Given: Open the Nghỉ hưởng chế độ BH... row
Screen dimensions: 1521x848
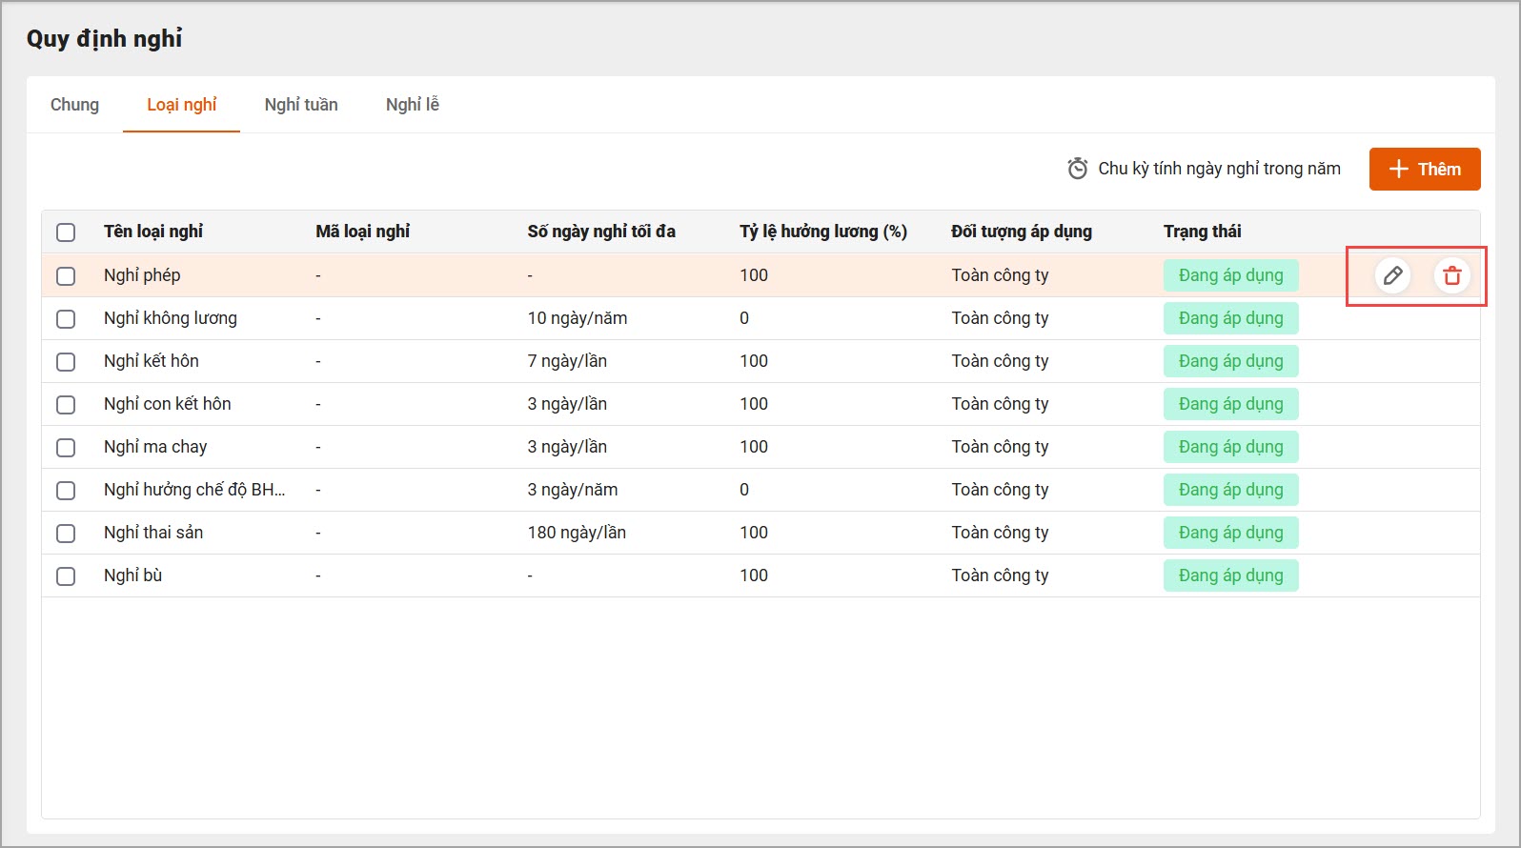Looking at the screenshot, I should point(194,490).
